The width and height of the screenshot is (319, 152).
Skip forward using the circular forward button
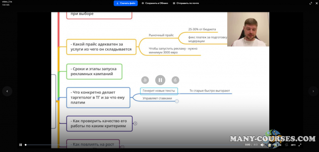175,80
